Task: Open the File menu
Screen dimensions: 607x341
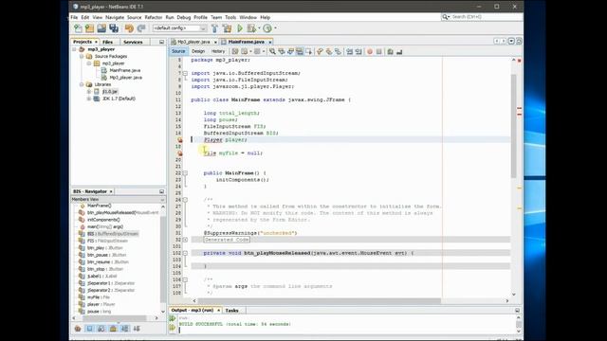Action: pyautogui.click(x=74, y=17)
